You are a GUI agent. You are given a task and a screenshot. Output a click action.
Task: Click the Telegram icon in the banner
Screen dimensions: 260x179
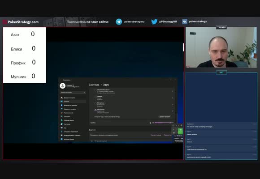(119, 21)
